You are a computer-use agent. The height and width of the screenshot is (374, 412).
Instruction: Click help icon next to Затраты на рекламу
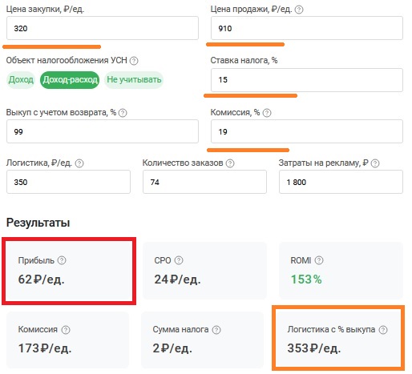[375, 163]
